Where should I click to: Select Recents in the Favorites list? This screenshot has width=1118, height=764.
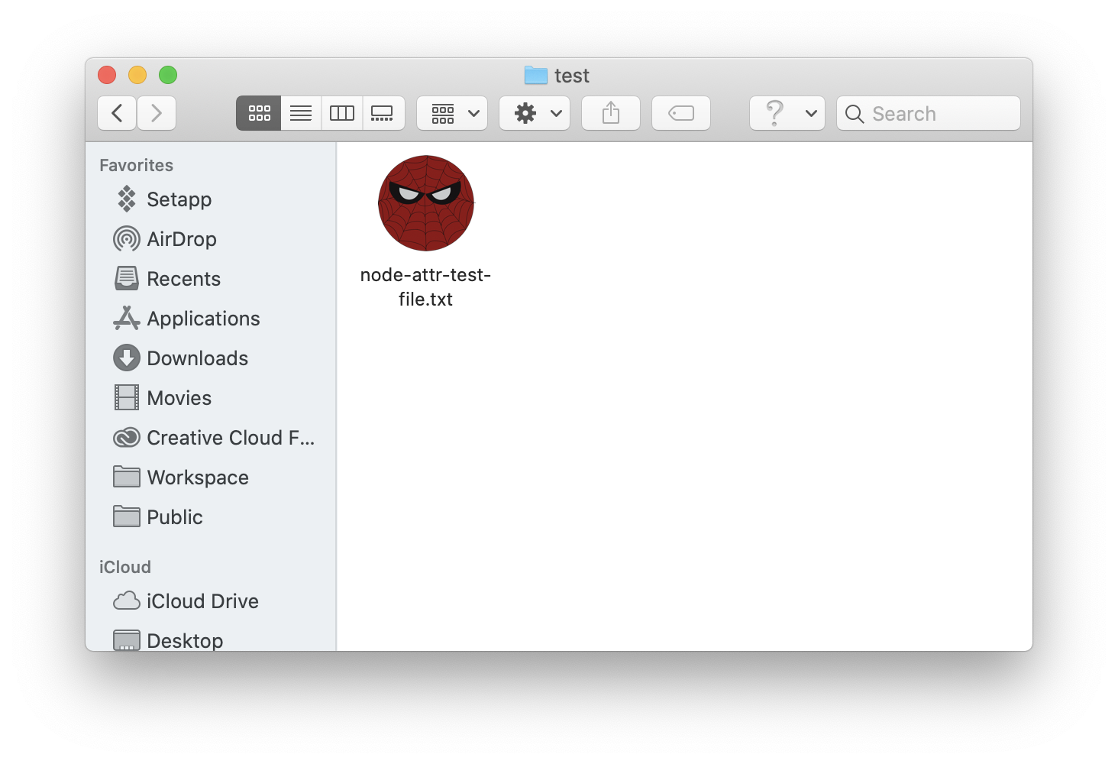[183, 279]
